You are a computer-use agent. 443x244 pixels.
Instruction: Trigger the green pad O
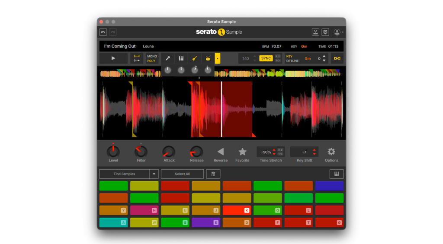[x=267, y=210]
